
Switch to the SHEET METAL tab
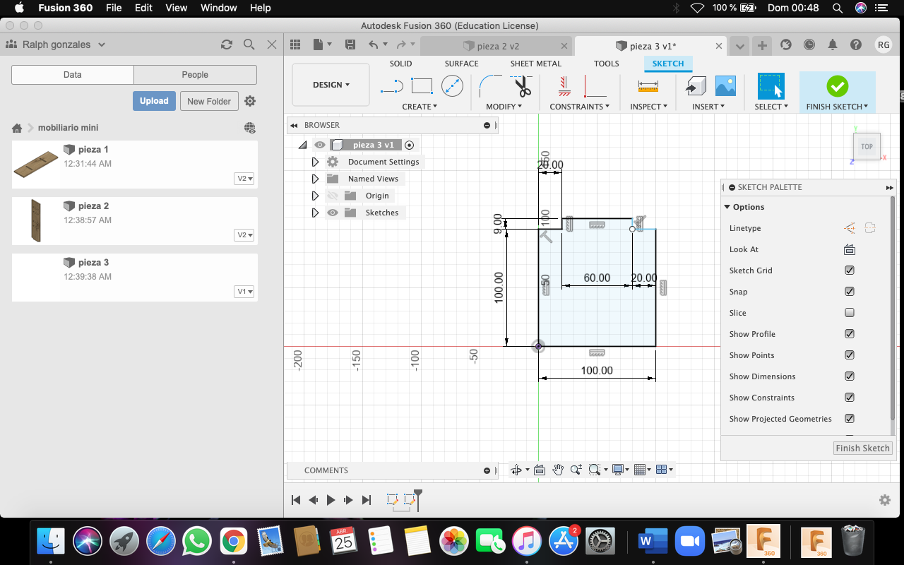point(535,64)
